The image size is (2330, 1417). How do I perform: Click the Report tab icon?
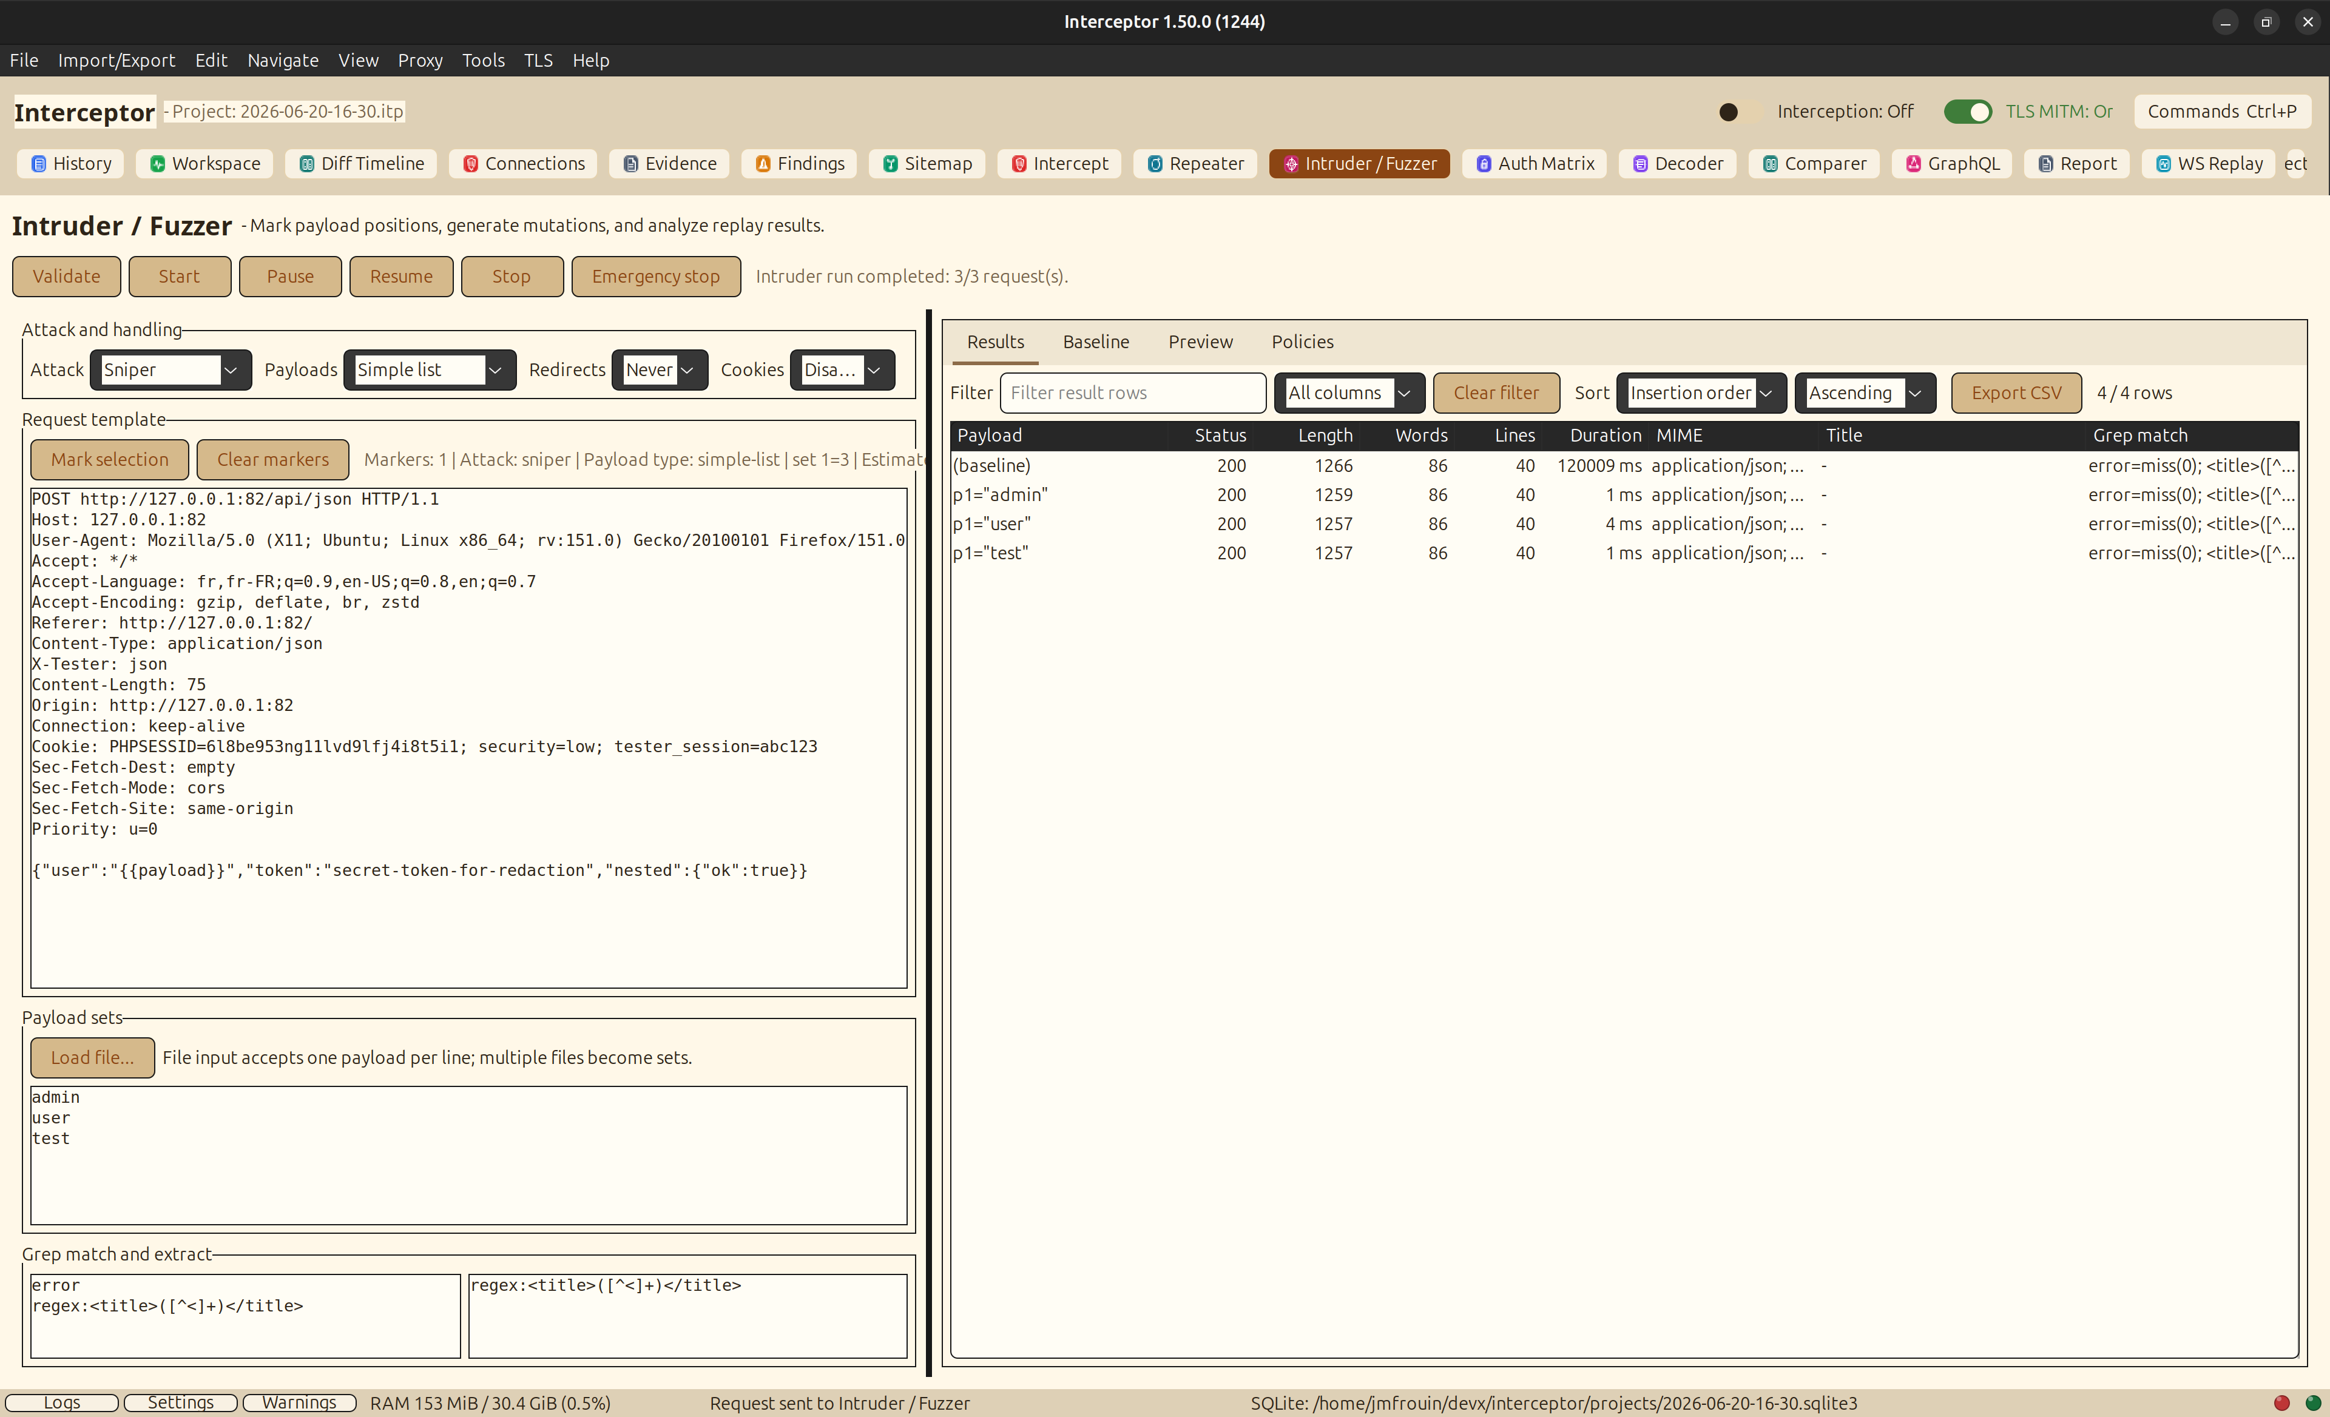2045,164
